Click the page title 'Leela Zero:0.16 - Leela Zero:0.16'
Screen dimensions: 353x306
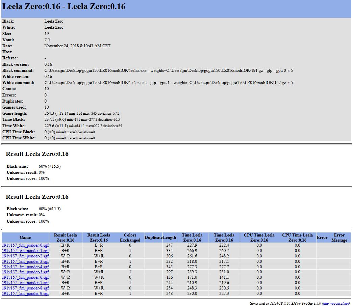pyautogui.click(x=64, y=6)
